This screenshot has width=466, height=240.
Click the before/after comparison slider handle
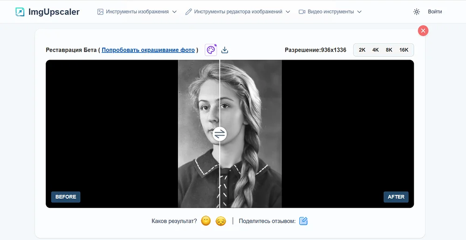[219, 134]
